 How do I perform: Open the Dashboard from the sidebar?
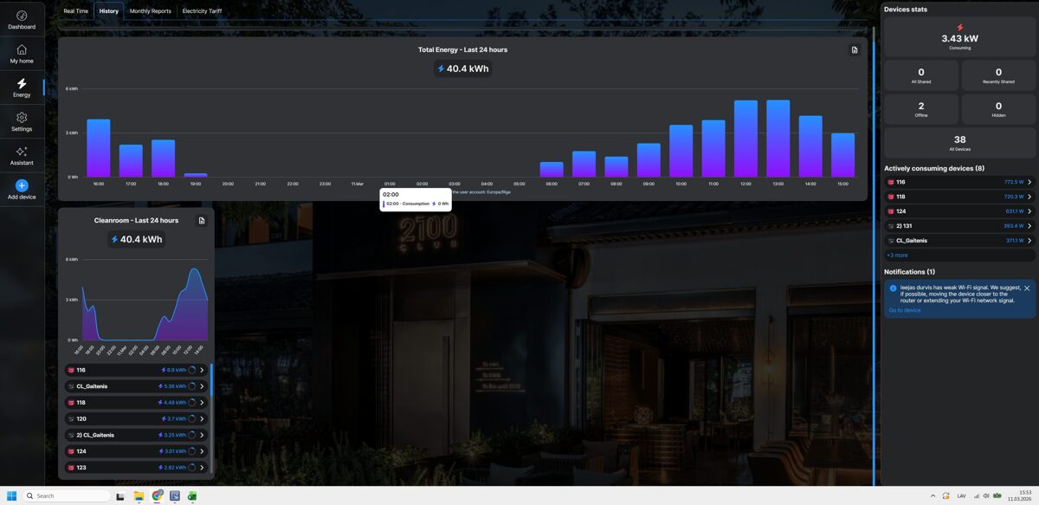(x=22, y=21)
